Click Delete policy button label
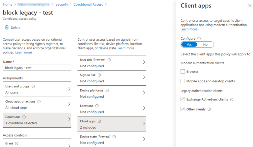 [15, 28]
